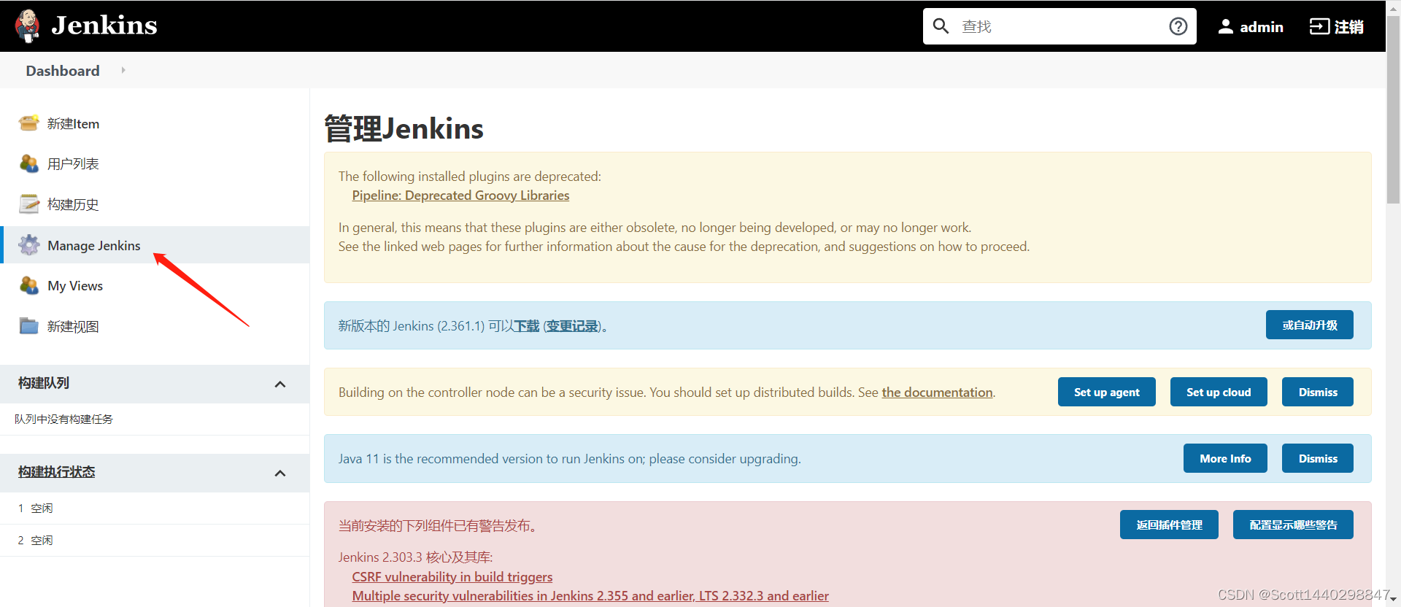
Task: Click the 或自动升级 button
Action: coord(1310,325)
